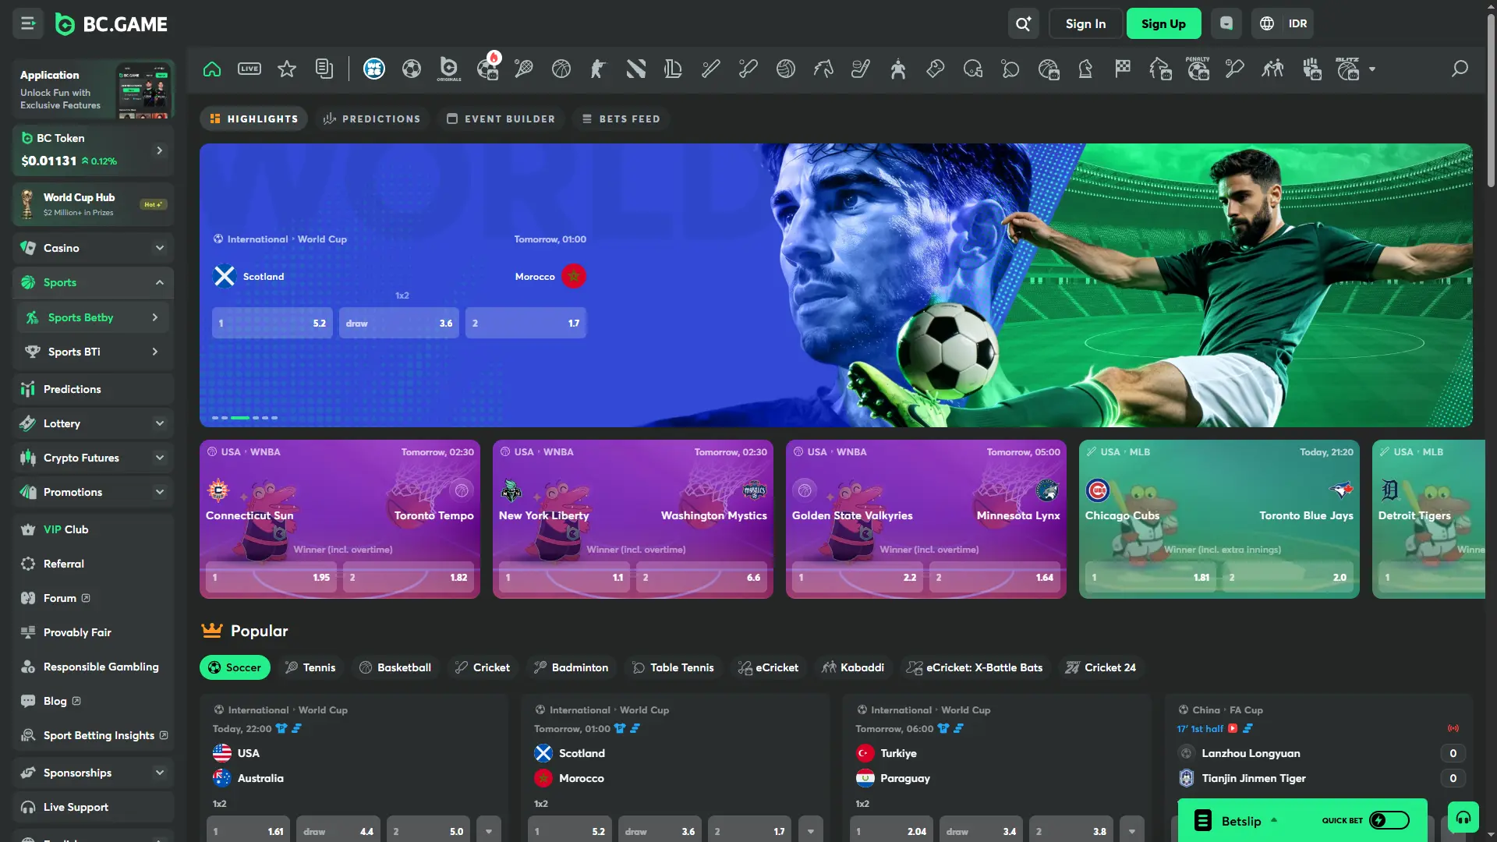Expand more markets for USA vs Australia
This screenshot has height=842, width=1497.
489,831
